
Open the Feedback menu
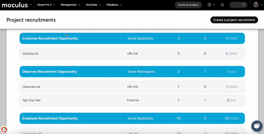pos(114,5)
